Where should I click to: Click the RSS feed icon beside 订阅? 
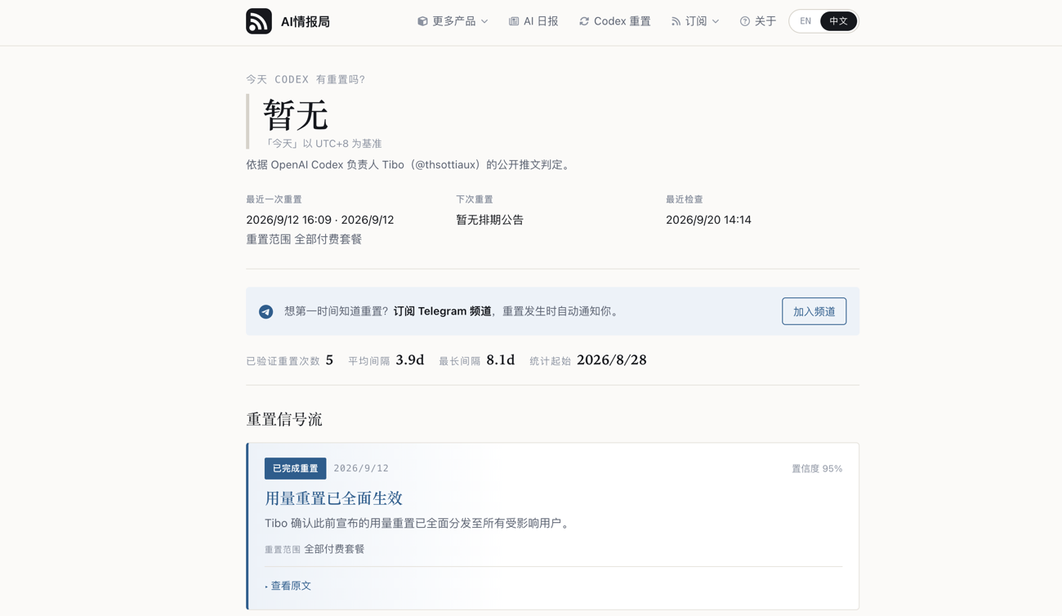pos(676,21)
